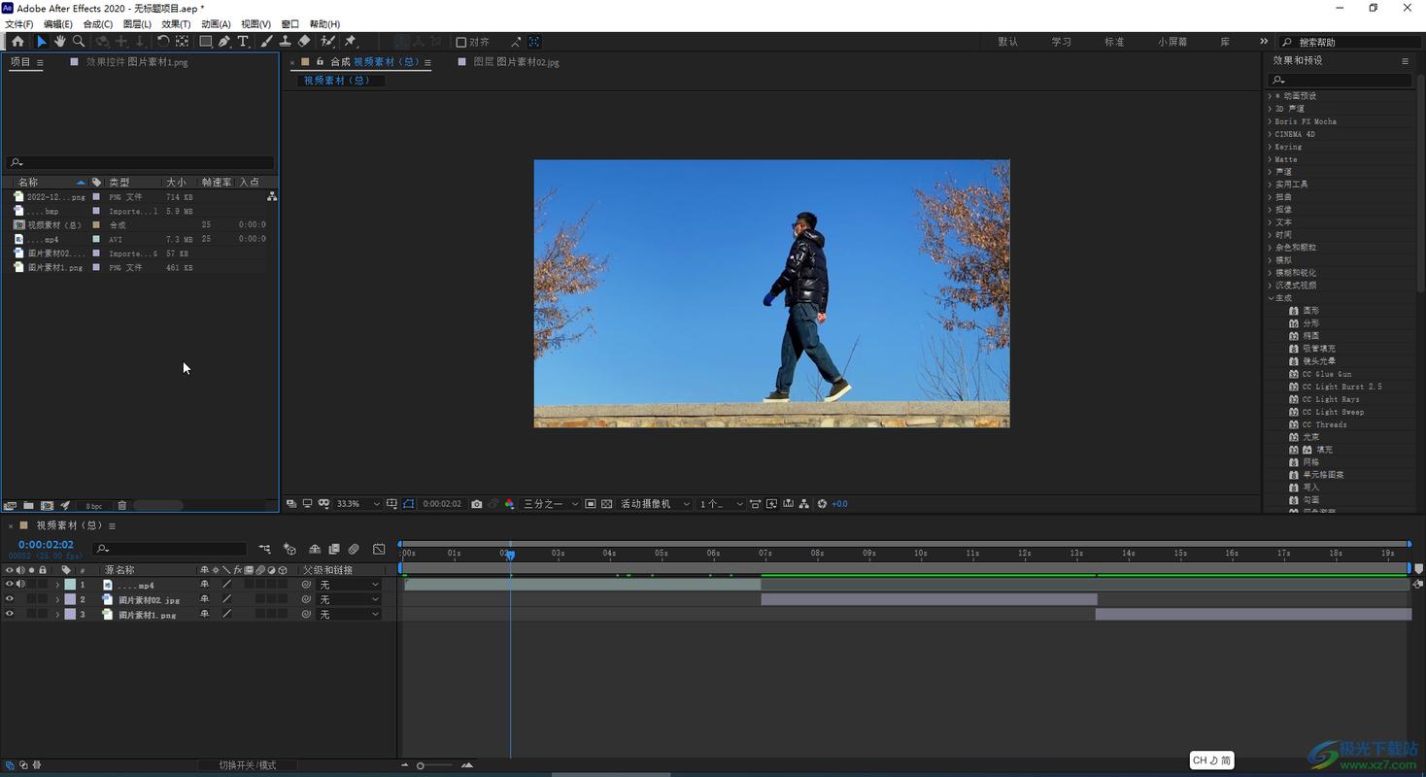This screenshot has height=777, width=1426.
Task: Select the Hand tool in toolbar
Action: (x=60, y=42)
